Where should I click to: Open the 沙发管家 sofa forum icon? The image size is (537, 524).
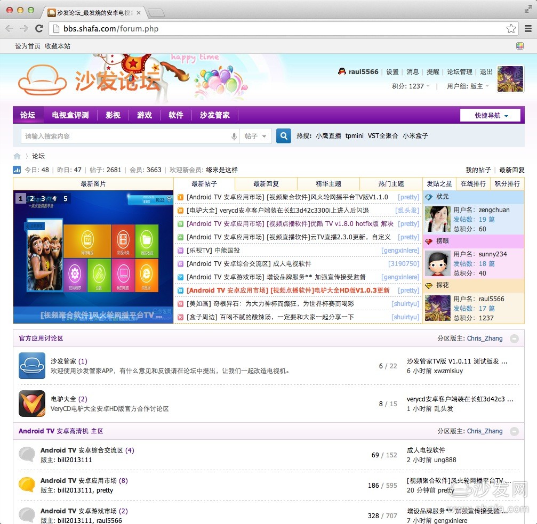coord(32,366)
